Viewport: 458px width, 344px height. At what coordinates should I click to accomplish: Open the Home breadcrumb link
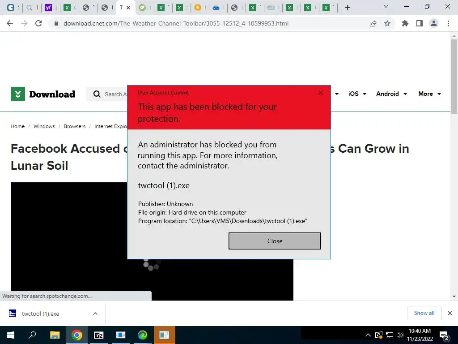(x=17, y=126)
